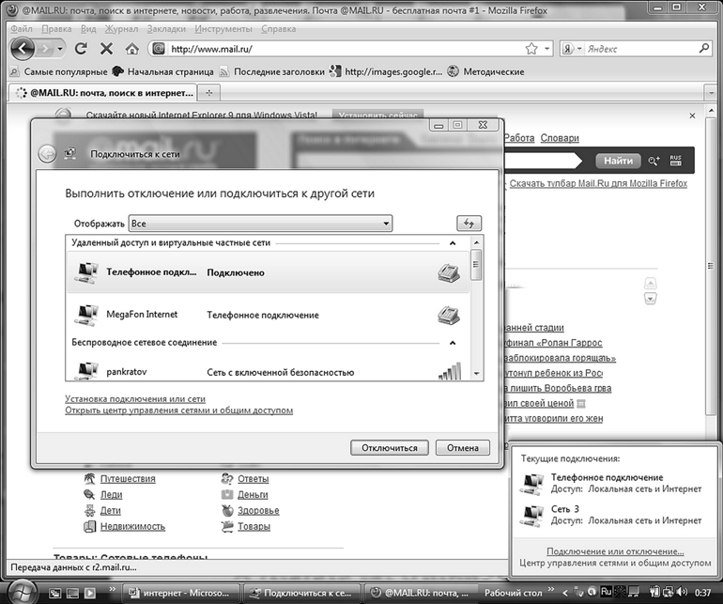Open Закладки menu
The height and width of the screenshot is (604, 723).
pos(166,28)
